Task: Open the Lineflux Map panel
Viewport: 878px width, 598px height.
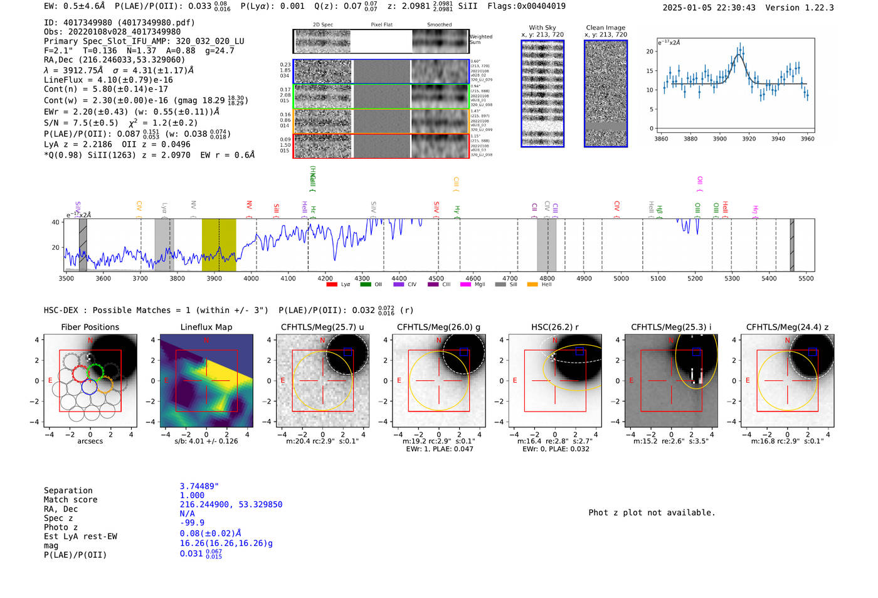Action: [206, 381]
